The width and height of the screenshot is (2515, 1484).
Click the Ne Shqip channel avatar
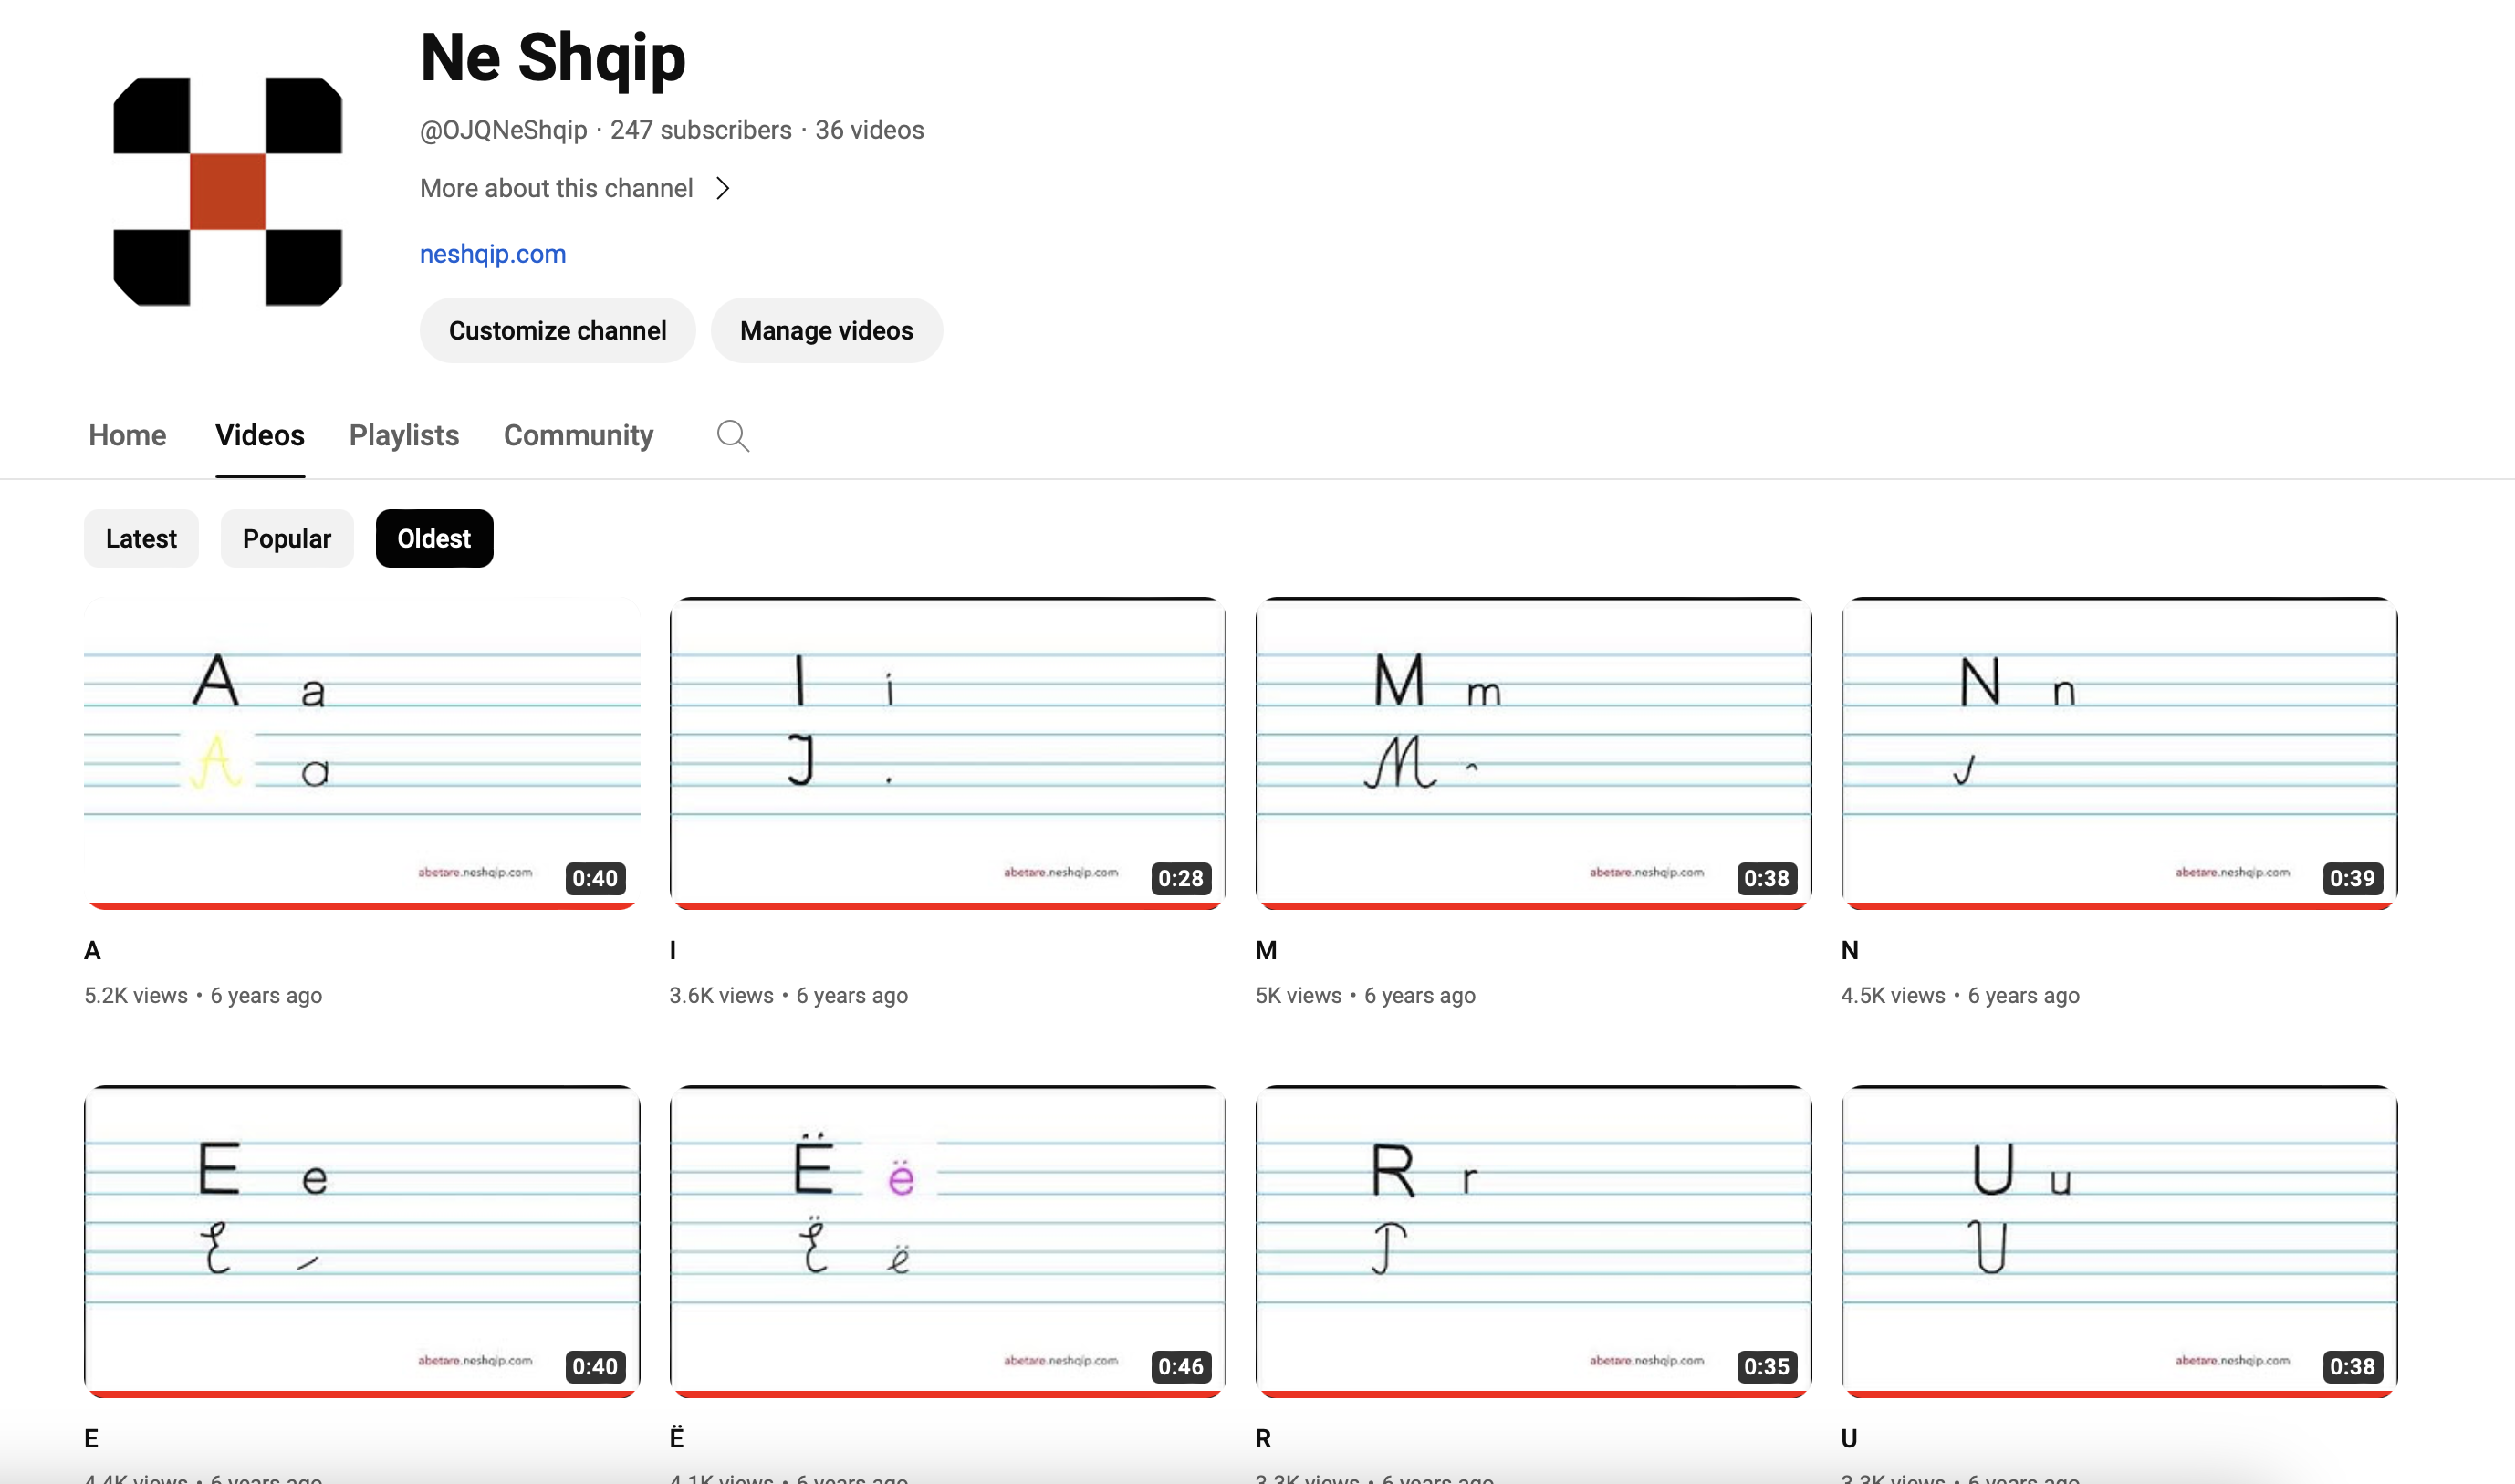pos(228,191)
